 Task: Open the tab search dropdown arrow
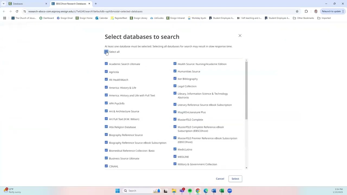4,4
